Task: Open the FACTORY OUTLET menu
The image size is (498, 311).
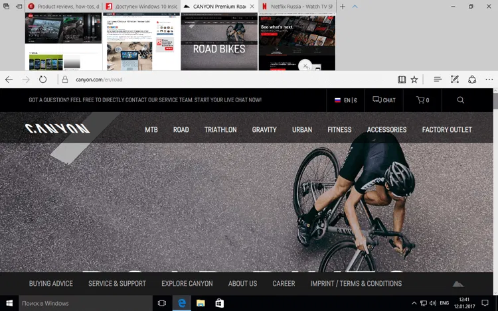Action: point(447,130)
